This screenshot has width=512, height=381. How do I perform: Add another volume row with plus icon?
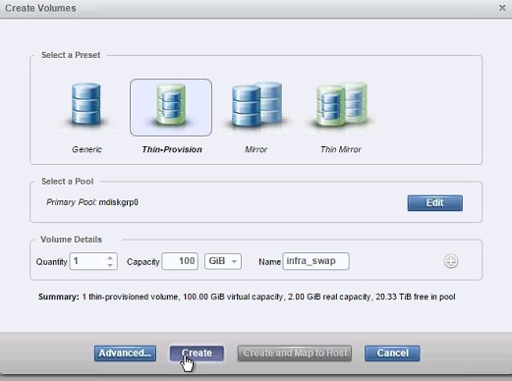point(451,261)
